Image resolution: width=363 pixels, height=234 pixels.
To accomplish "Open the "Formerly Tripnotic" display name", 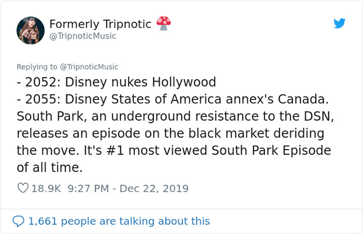I will click(x=100, y=24).
